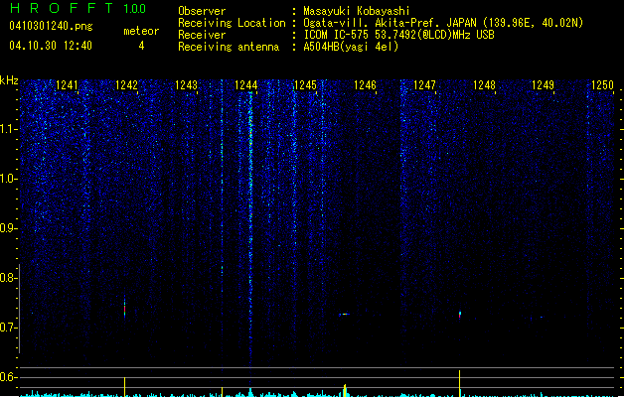
Task: Click the date stamp 04.10.30 12:40
Action: tap(51, 46)
